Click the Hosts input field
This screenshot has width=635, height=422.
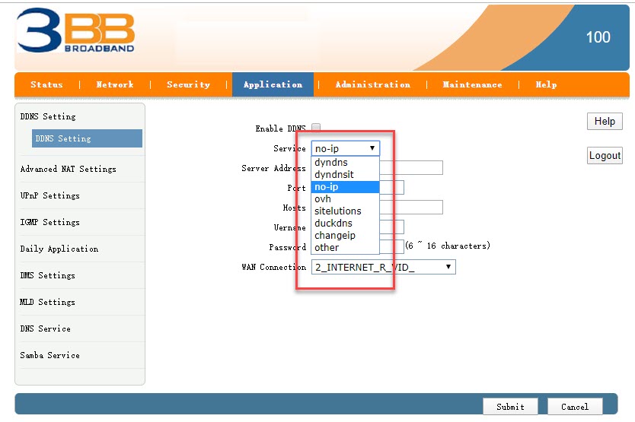[x=411, y=207]
